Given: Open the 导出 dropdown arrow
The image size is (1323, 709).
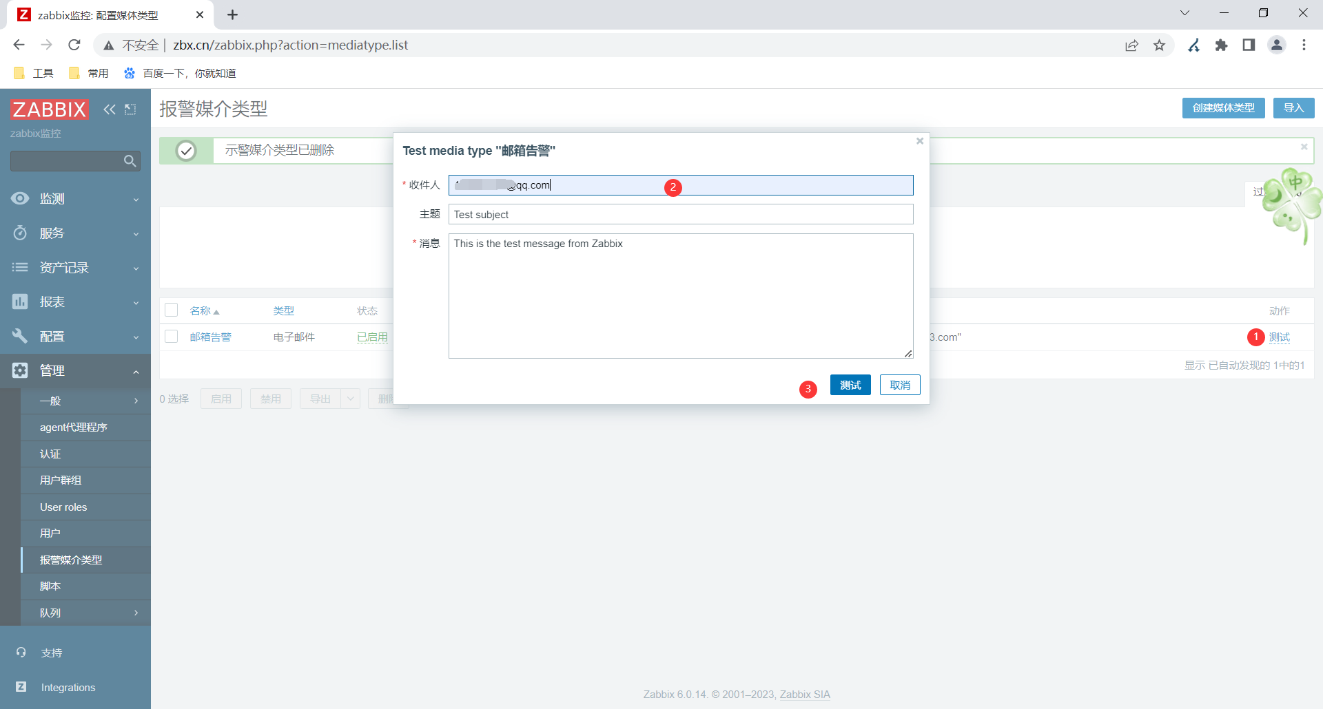Looking at the screenshot, I should click(x=351, y=399).
